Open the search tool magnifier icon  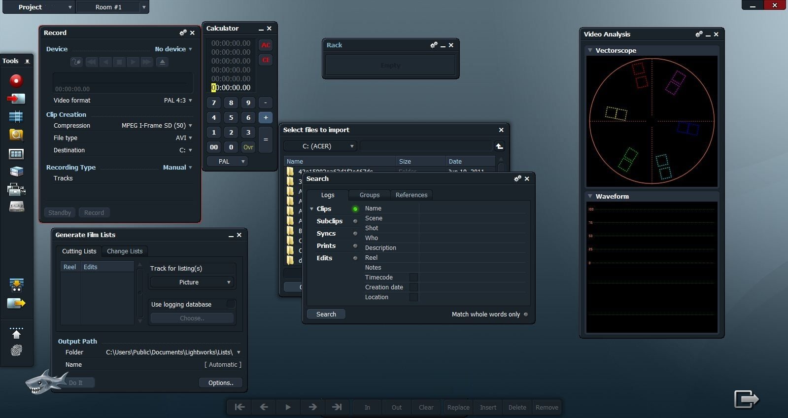tap(16, 135)
